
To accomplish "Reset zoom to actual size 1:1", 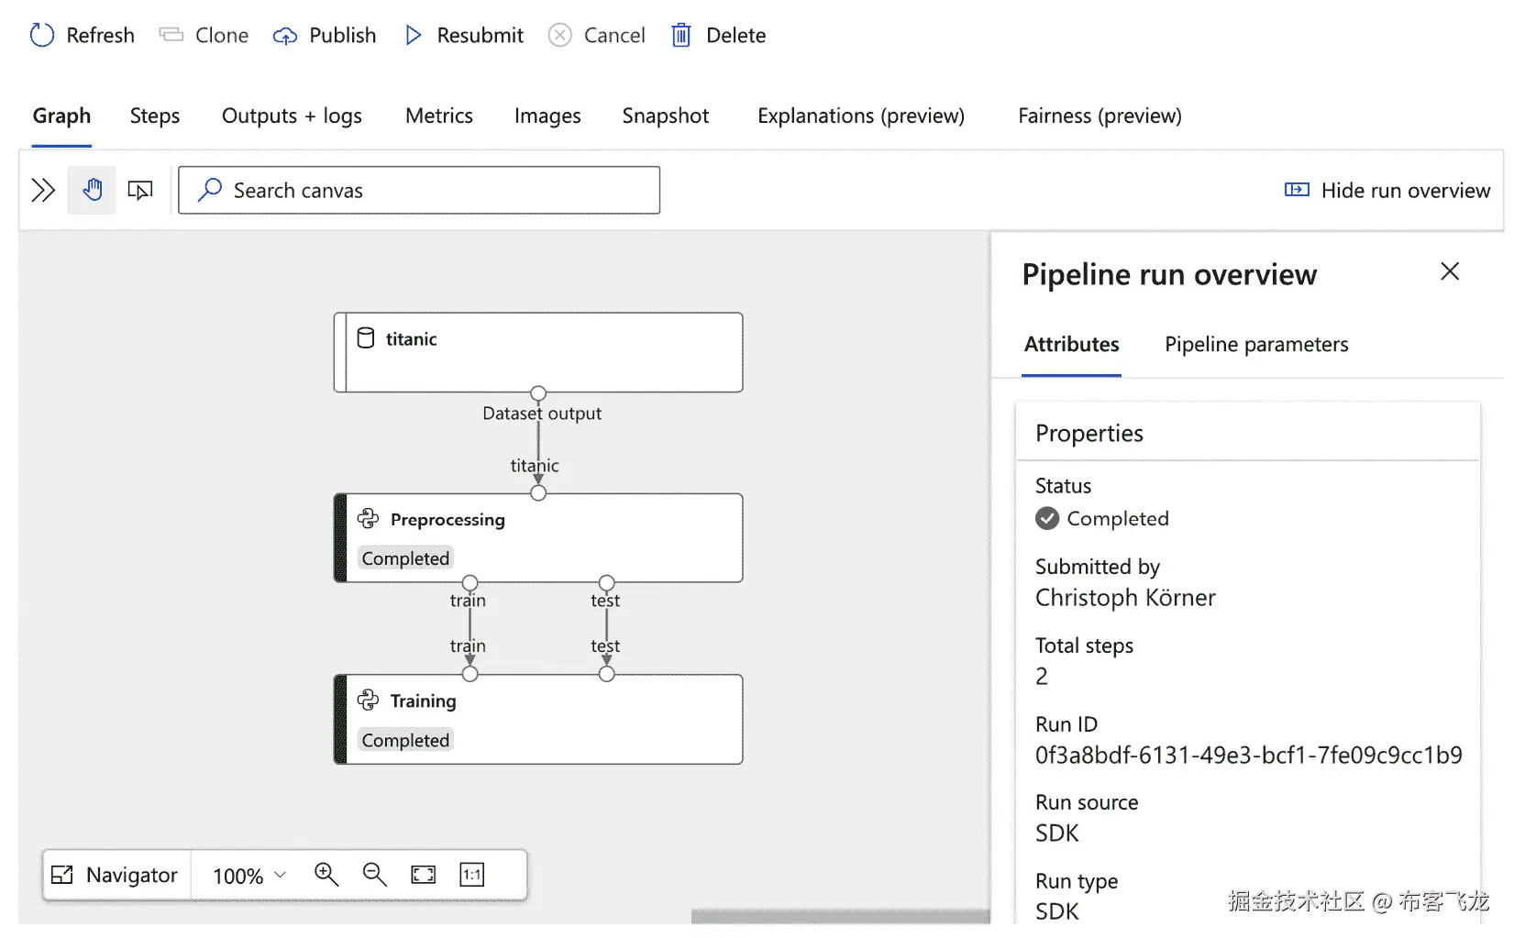I will [x=471, y=875].
